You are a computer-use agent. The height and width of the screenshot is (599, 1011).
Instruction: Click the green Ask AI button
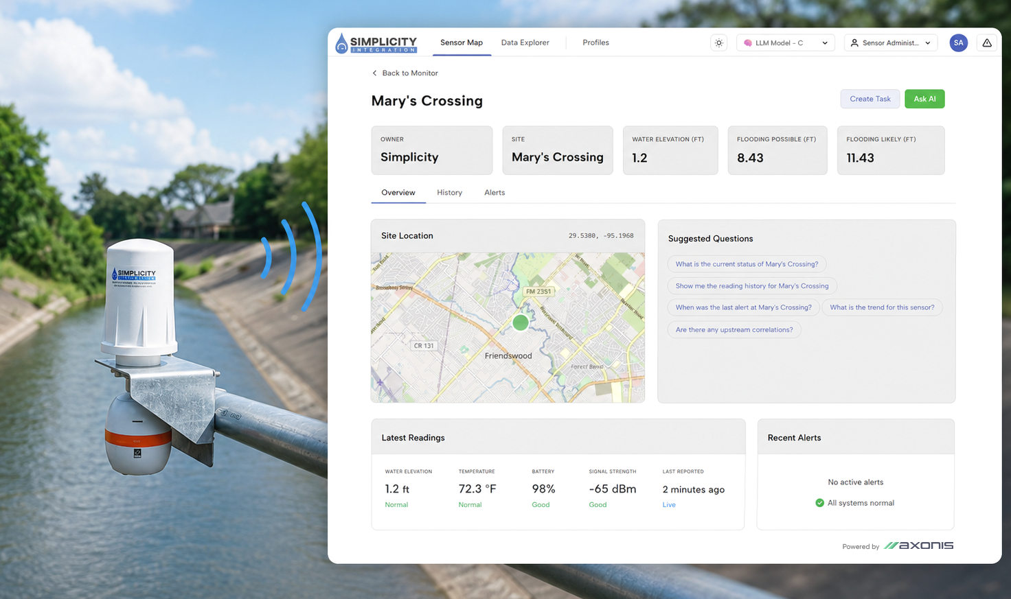pos(924,99)
